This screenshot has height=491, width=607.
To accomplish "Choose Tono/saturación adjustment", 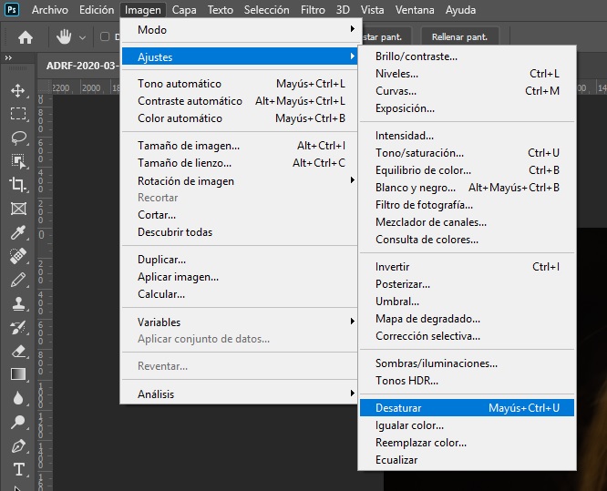I will coord(467,153).
